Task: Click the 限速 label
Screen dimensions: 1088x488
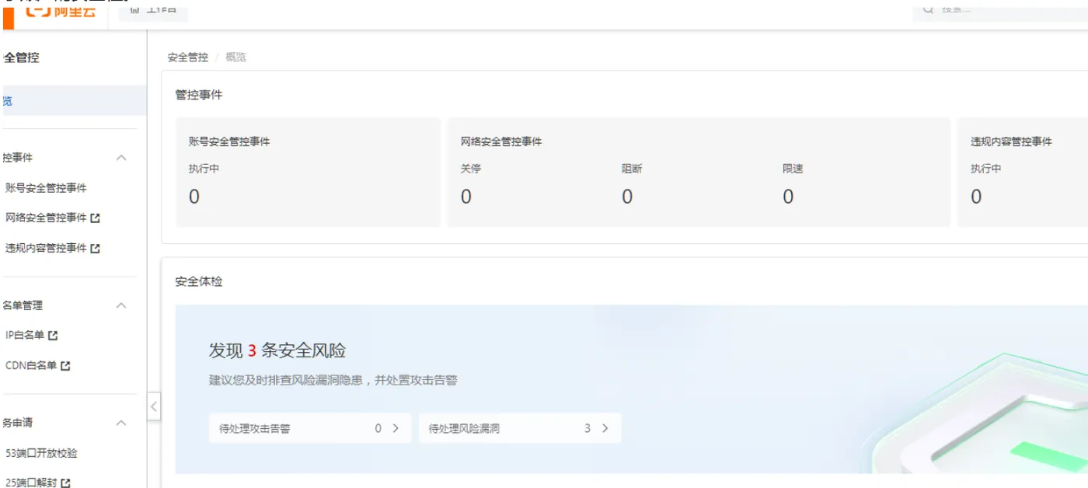Action: click(x=793, y=169)
